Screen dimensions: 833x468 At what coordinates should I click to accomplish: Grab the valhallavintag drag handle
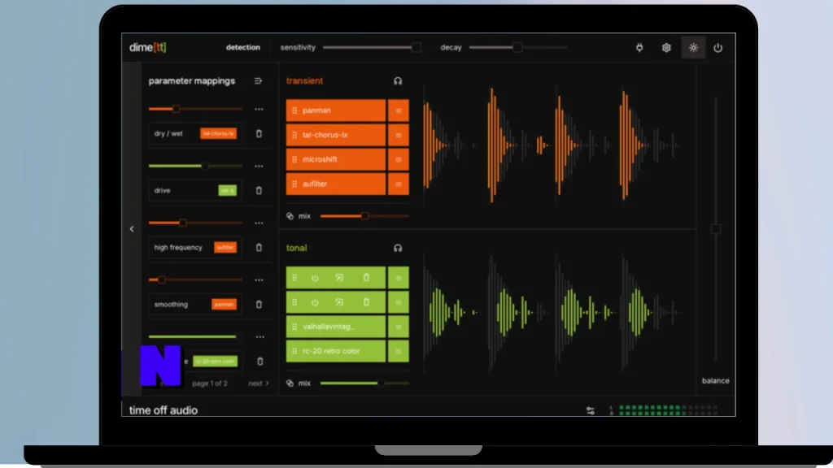click(294, 327)
